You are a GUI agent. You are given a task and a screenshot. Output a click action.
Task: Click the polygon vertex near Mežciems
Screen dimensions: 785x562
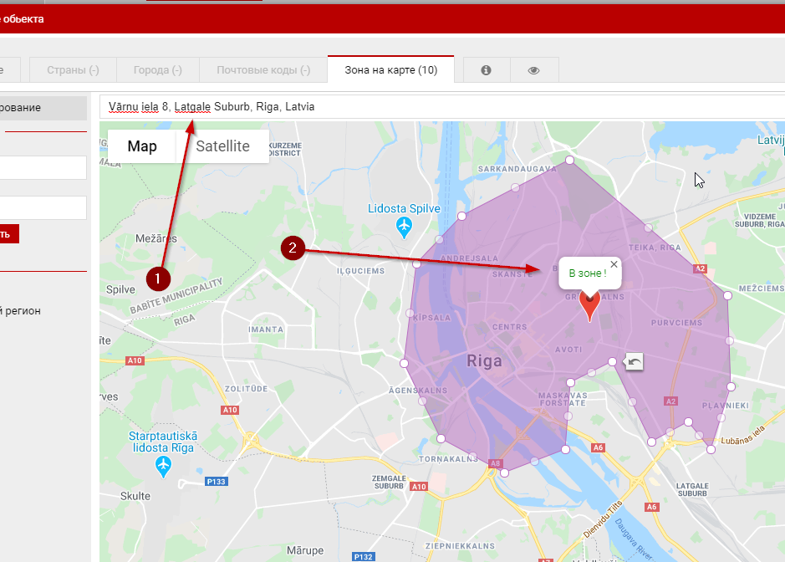pyautogui.click(x=727, y=295)
